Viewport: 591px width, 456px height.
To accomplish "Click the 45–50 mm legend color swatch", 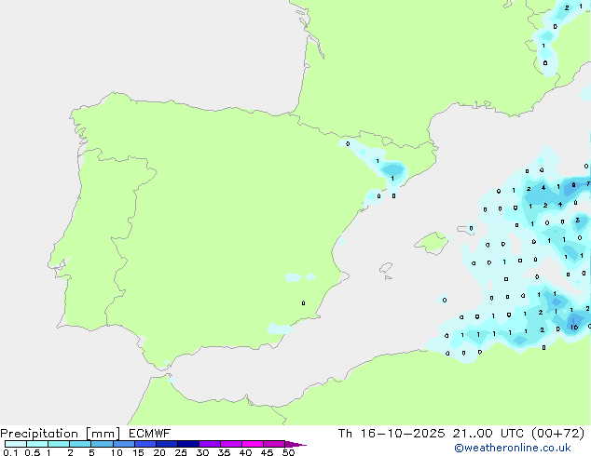I will click(274, 444).
